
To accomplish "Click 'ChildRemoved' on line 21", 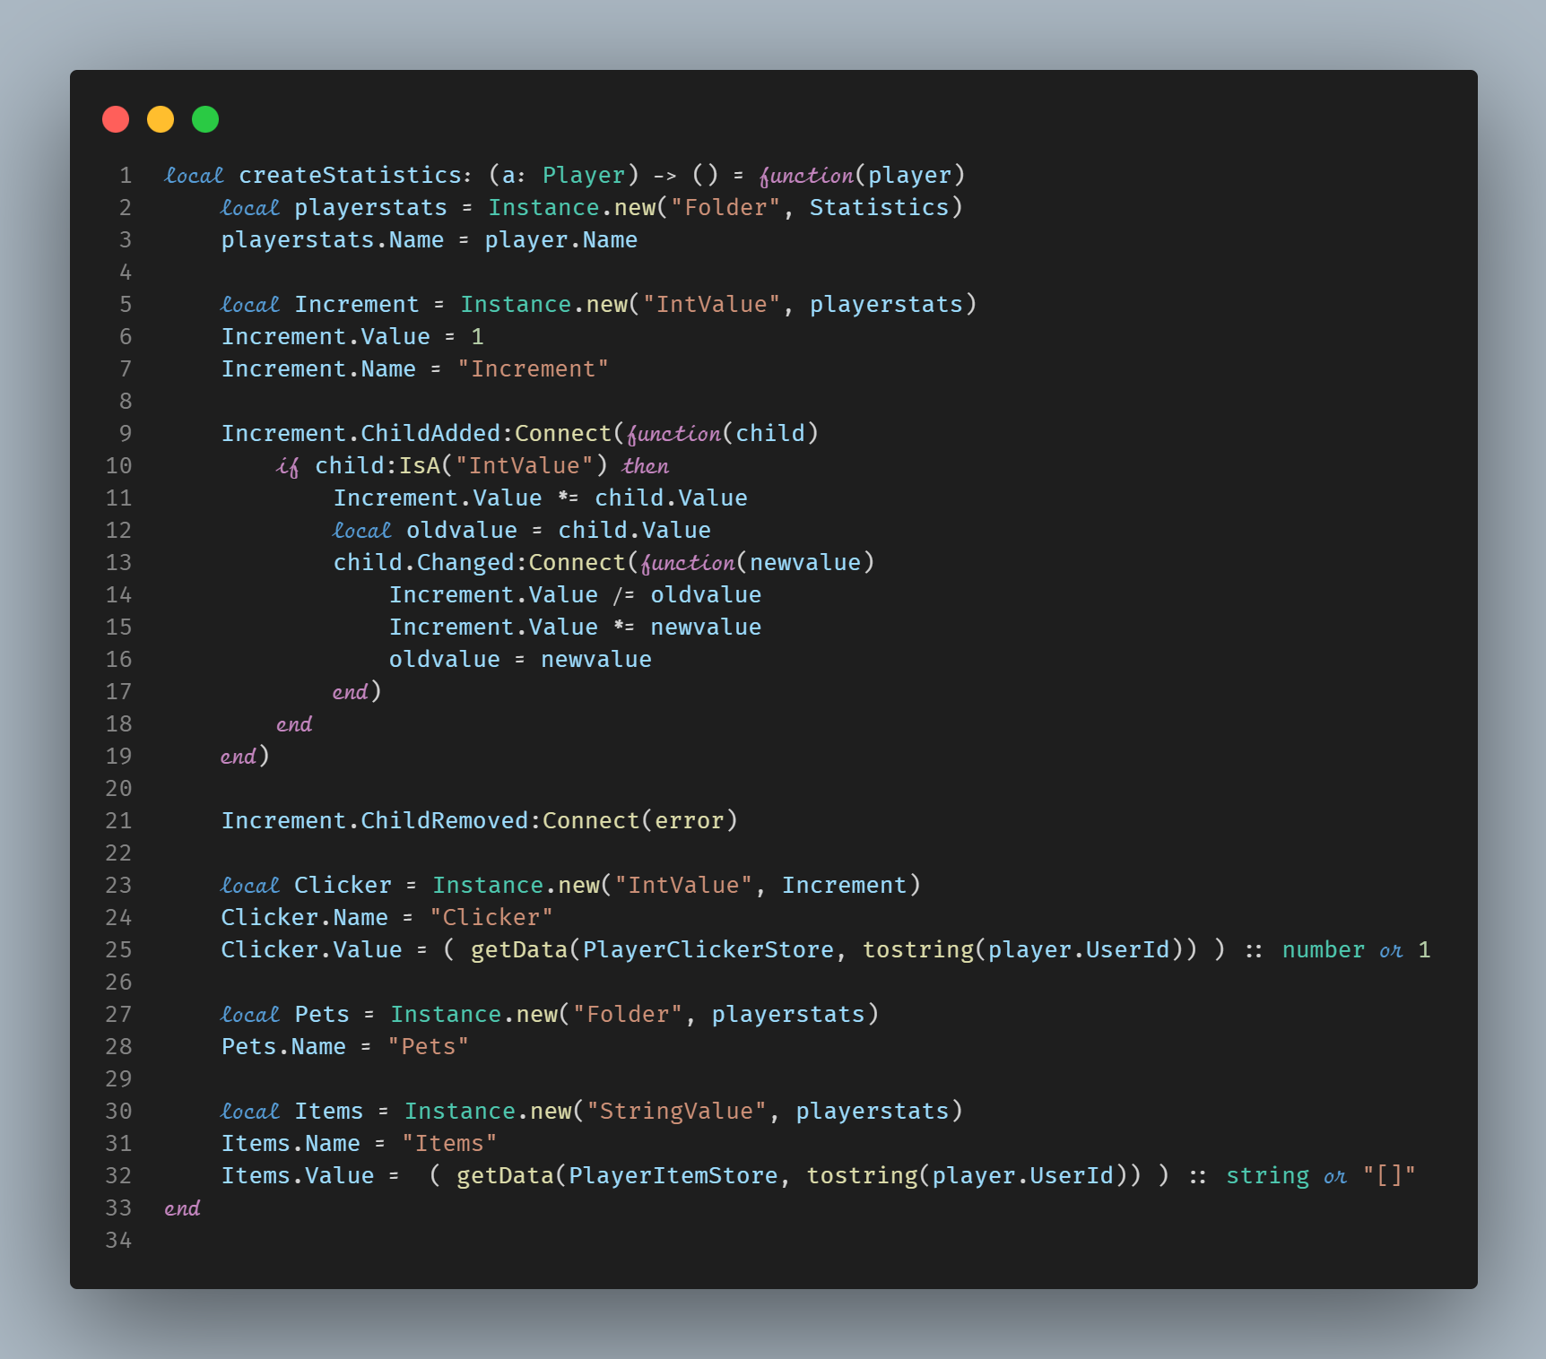I will click(x=444, y=820).
